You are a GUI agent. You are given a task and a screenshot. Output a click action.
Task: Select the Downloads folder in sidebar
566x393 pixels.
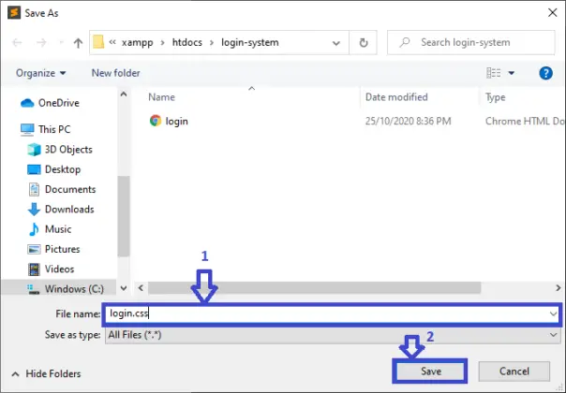68,210
